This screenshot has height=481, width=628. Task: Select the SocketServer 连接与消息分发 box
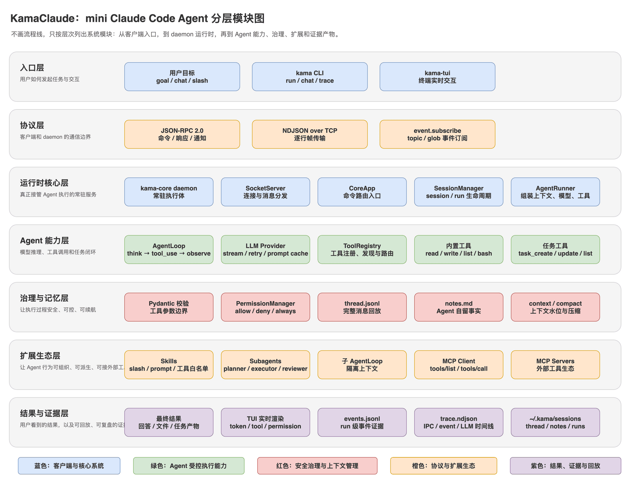[x=265, y=192]
